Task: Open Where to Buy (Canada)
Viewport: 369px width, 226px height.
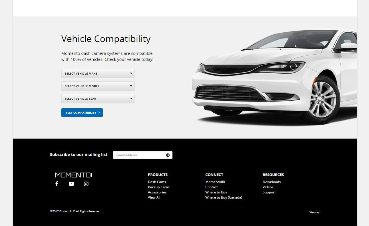Action: [x=224, y=197]
